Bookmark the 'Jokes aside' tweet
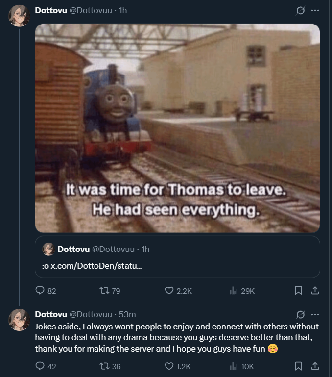The height and width of the screenshot is (377, 332). pos(298,366)
